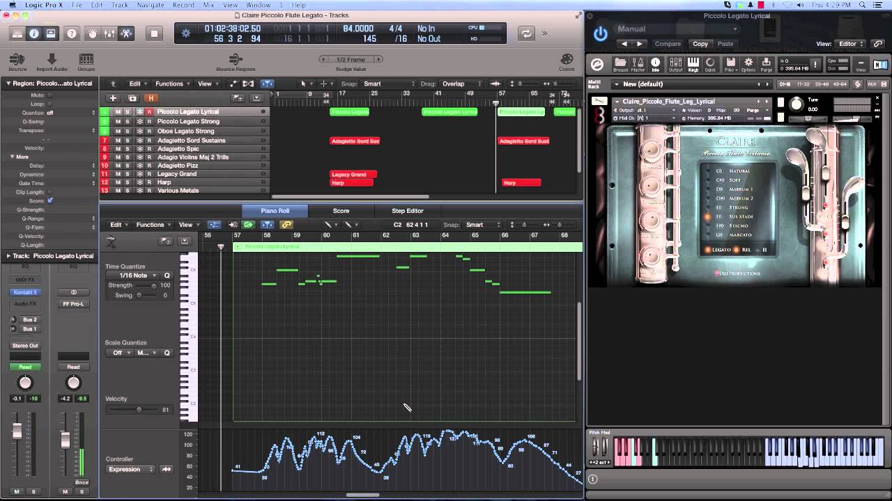
Task: Expand the Track Piccolo Legato Lyrical section
Action: 8,256
